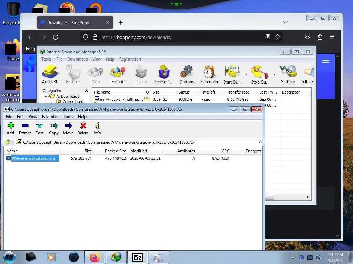Image resolution: width=353 pixels, height=264 pixels.
Task: Go up one folder level in 7-Zip
Action: [x=8, y=142]
